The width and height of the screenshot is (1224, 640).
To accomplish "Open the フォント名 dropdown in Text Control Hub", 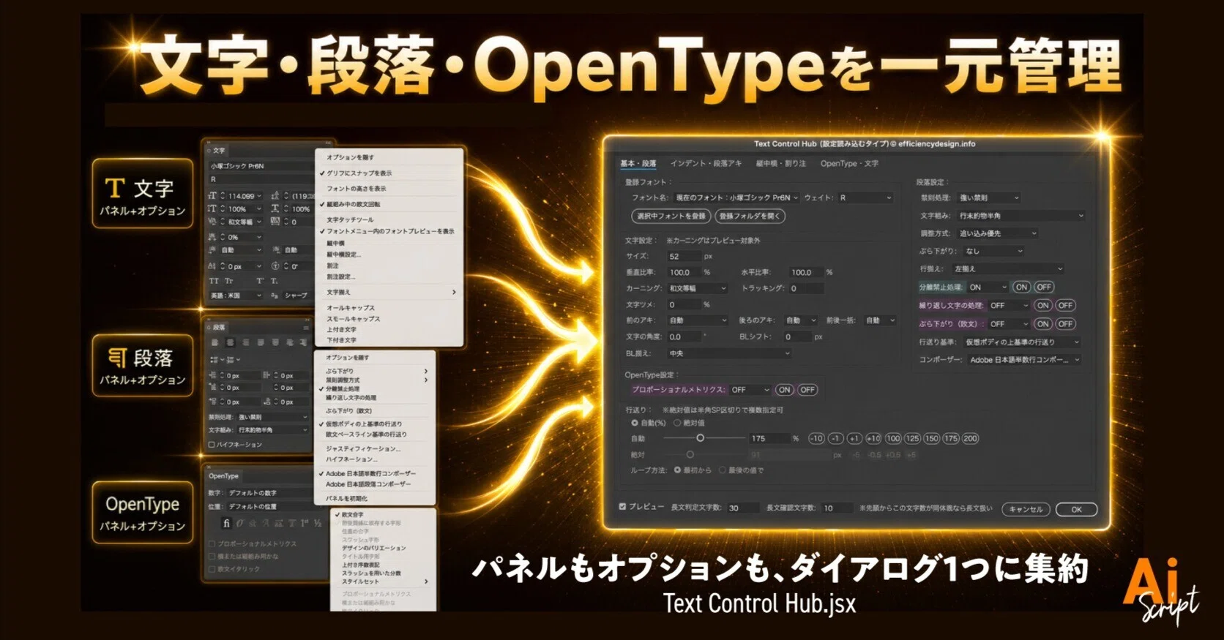I will 736,197.
